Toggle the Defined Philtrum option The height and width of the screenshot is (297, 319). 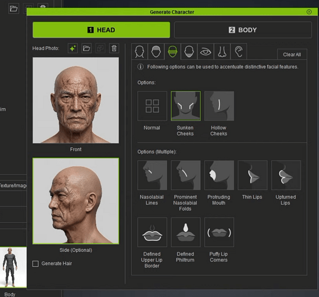click(186, 232)
